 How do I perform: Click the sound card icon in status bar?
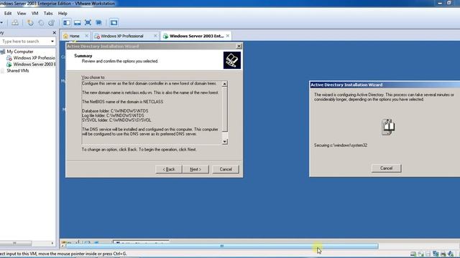tap(451, 254)
